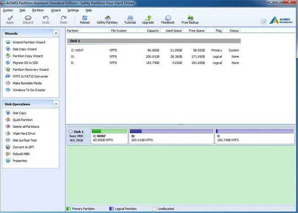Sort by the Partition column header
The width and height of the screenshot is (298, 213).
point(88,31)
